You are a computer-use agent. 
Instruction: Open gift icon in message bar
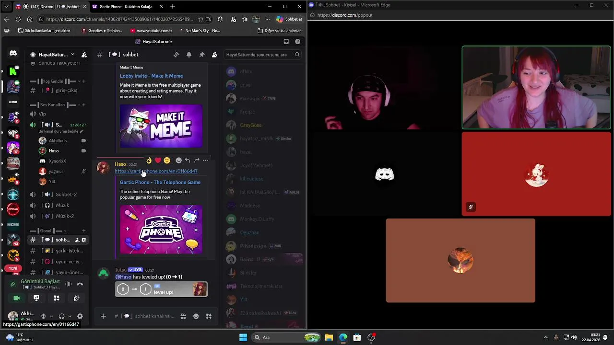(x=183, y=316)
